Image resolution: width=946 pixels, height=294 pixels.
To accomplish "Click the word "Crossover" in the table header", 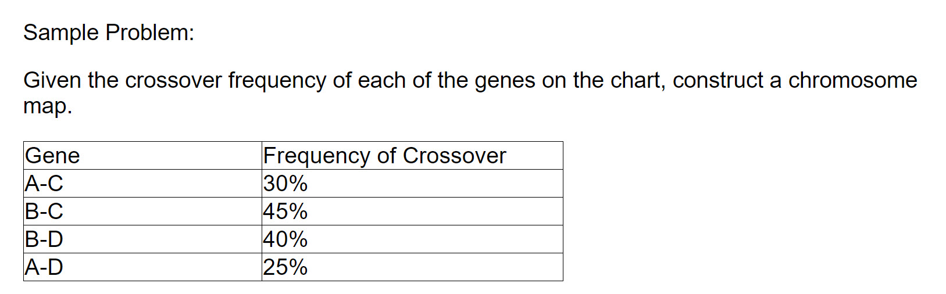I will [x=454, y=156].
